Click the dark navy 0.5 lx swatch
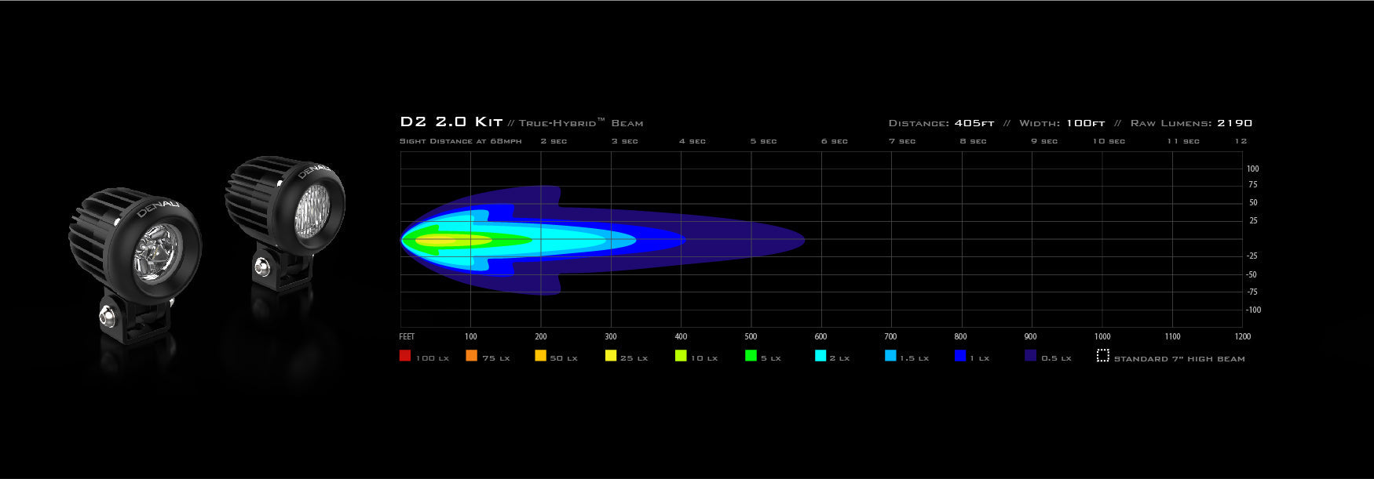The image size is (1374, 479). [1031, 356]
